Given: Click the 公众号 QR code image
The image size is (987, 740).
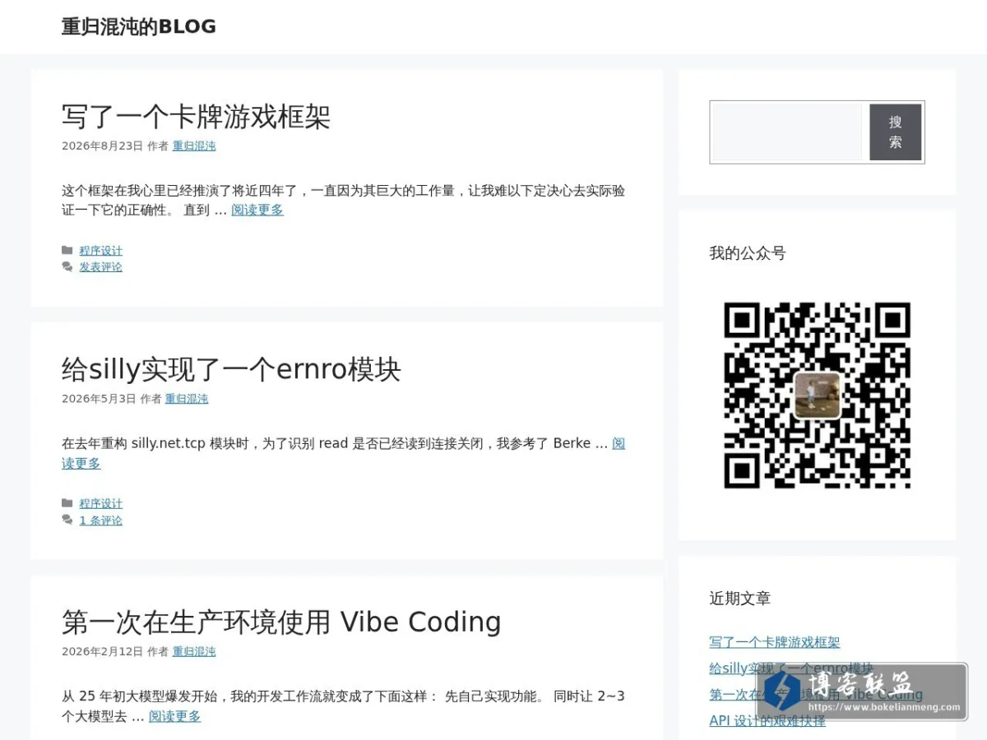Looking at the screenshot, I should [x=818, y=395].
